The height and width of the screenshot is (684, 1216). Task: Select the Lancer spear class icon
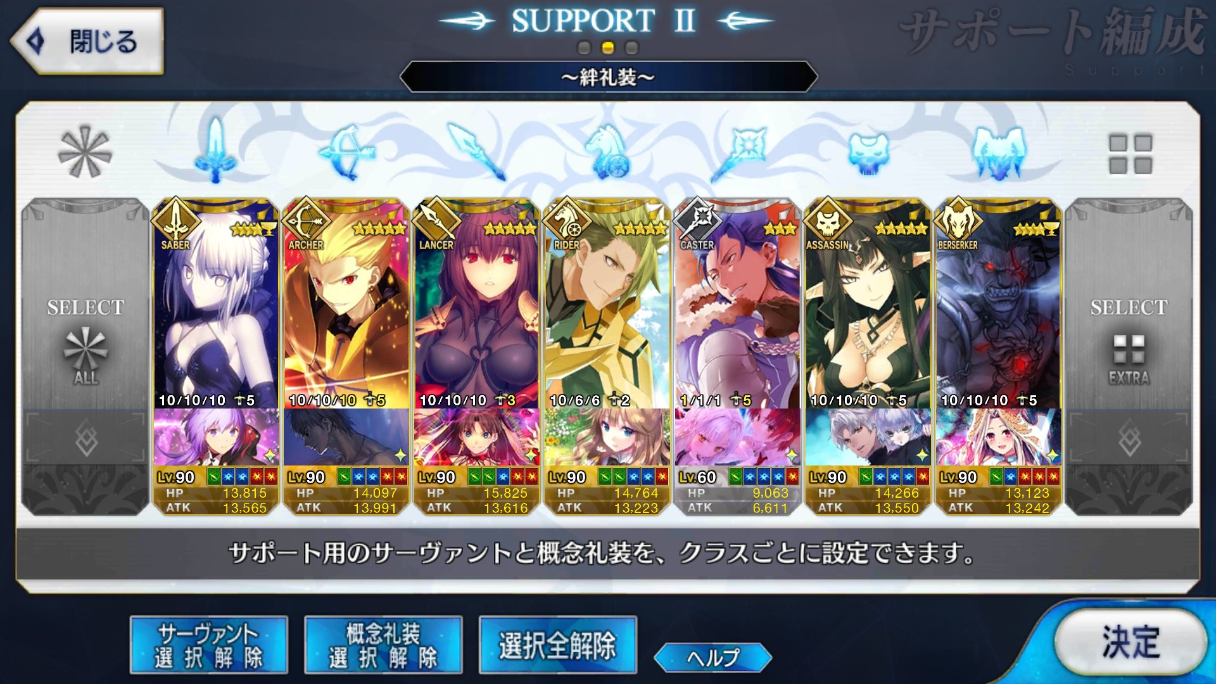pyautogui.click(x=477, y=151)
